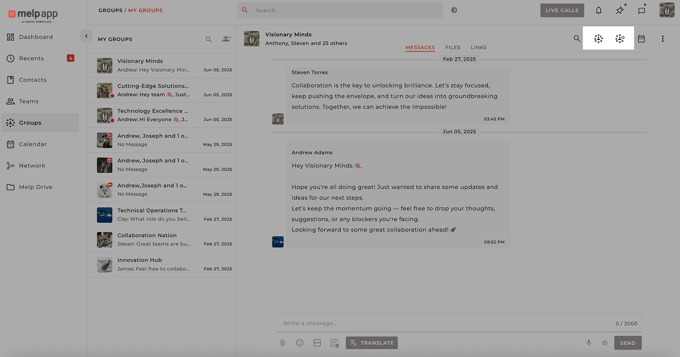Open the emoji picker
680x357 pixels.
pos(300,343)
